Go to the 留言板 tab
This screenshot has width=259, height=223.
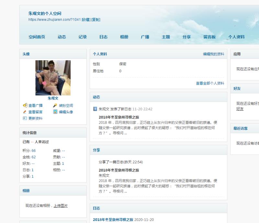pos(209,37)
